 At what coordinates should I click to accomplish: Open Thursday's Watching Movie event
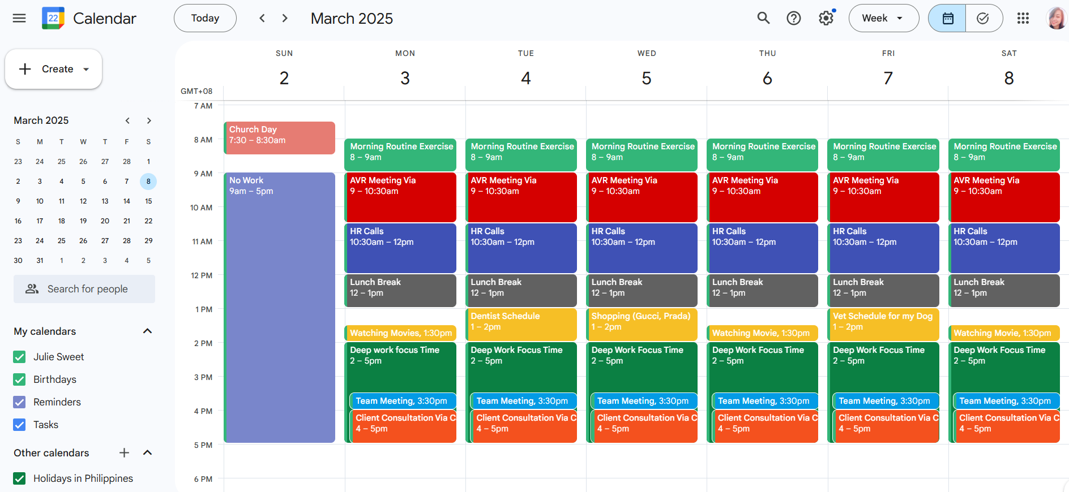coord(763,333)
